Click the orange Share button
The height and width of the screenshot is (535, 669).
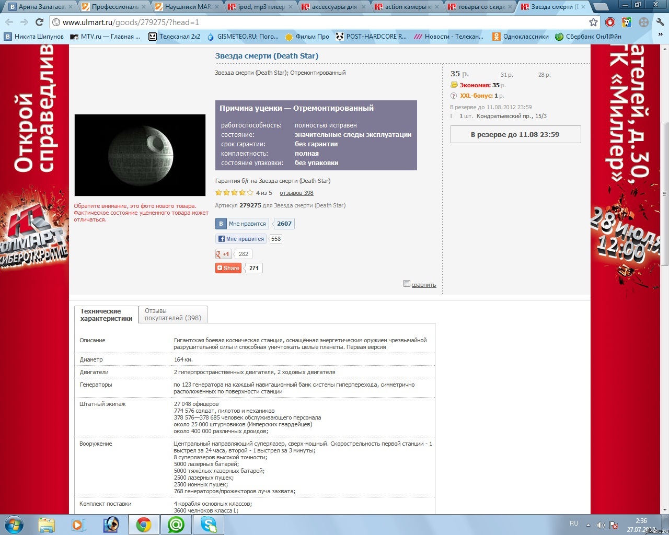pyautogui.click(x=228, y=268)
